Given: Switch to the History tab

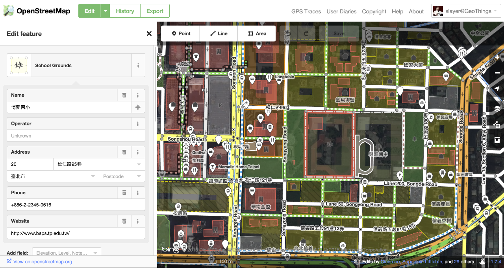Looking at the screenshot, I should 125,11.
